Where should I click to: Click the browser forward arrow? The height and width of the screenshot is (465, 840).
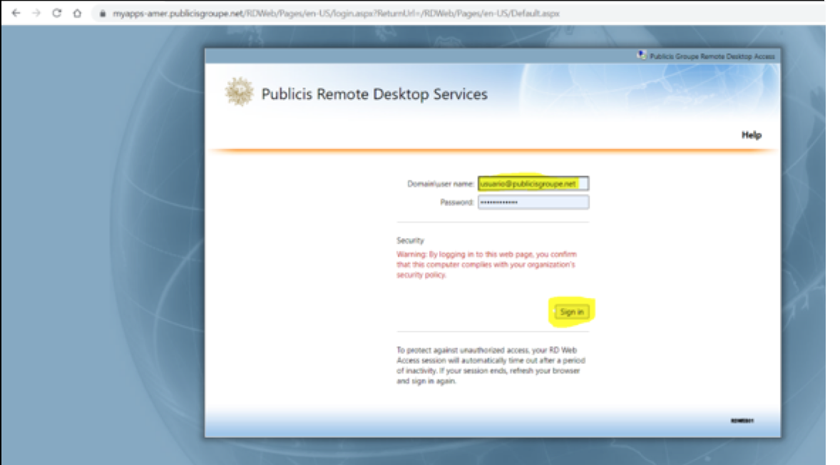[x=36, y=14]
